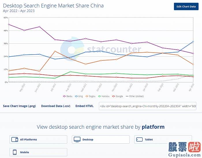
Task: Click the Sogou legend marker
Action: pos(87,96)
